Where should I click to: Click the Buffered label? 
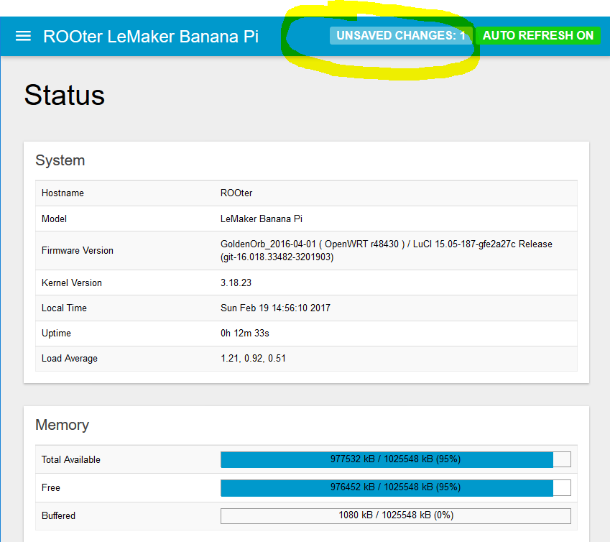point(58,516)
